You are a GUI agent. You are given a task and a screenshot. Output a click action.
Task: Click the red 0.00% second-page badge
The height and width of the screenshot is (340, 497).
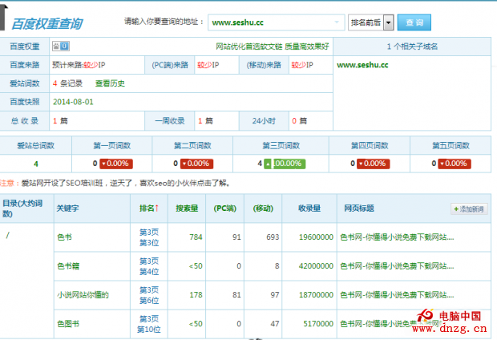click(197, 163)
